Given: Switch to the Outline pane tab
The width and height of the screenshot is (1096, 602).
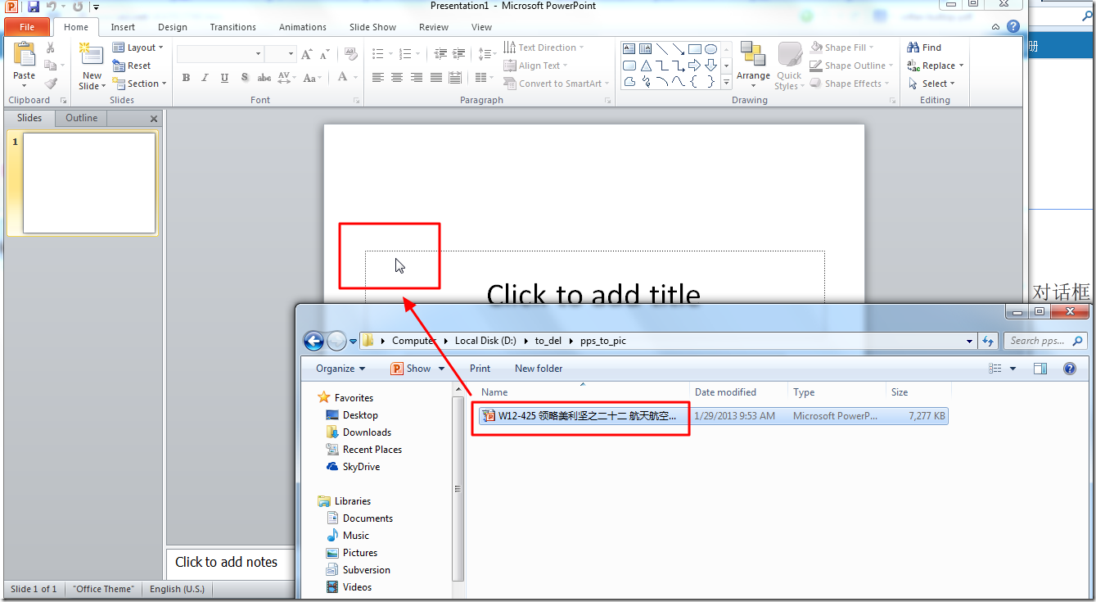Looking at the screenshot, I should (82, 118).
